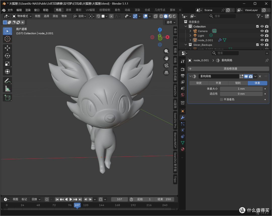Choose the Transform tool
This screenshot has height=216, width=272.
click(7, 71)
